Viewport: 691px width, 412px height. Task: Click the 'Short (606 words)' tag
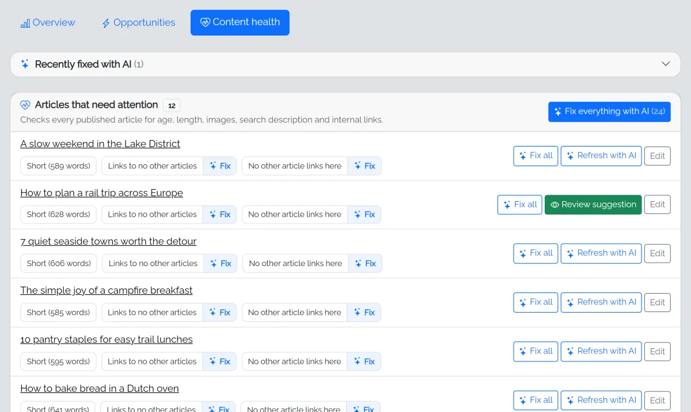[x=59, y=264]
